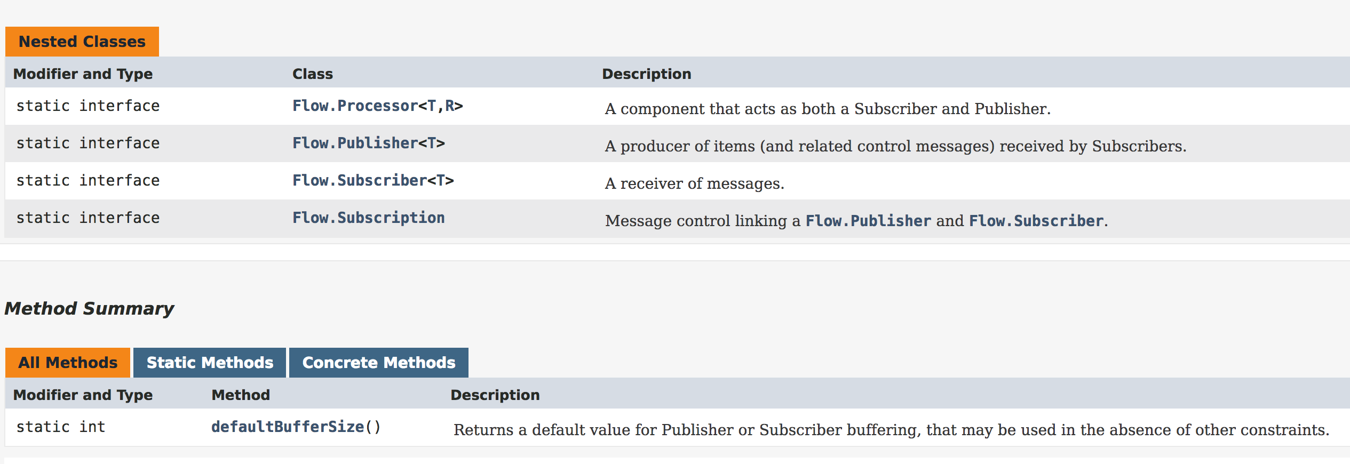Viewport: 1350px width, 464px height.
Task: Click the Method Summary heading
Action: [x=90, y=308]
